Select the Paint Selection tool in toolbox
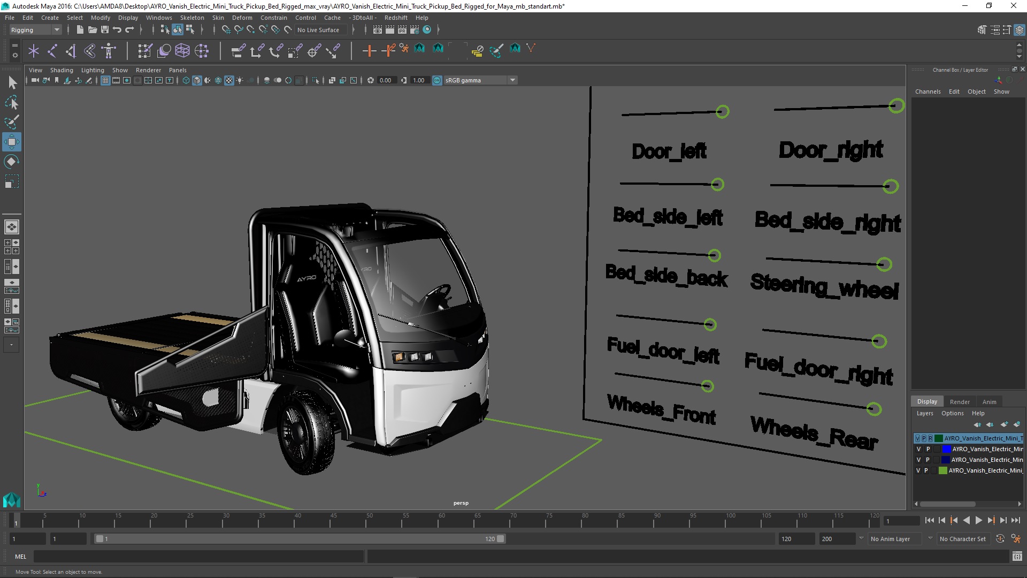 [x=12, y=122]
